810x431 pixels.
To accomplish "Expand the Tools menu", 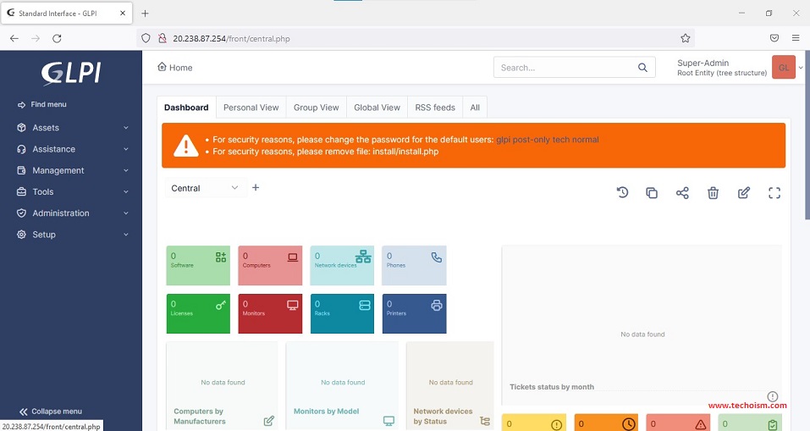I will [72, 191].
